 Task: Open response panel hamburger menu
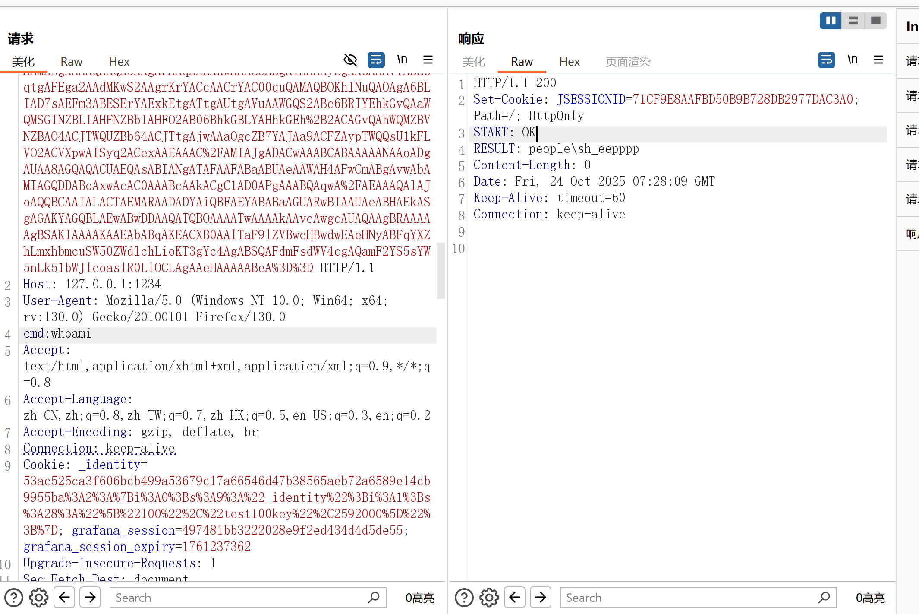[x=878, y=60]
